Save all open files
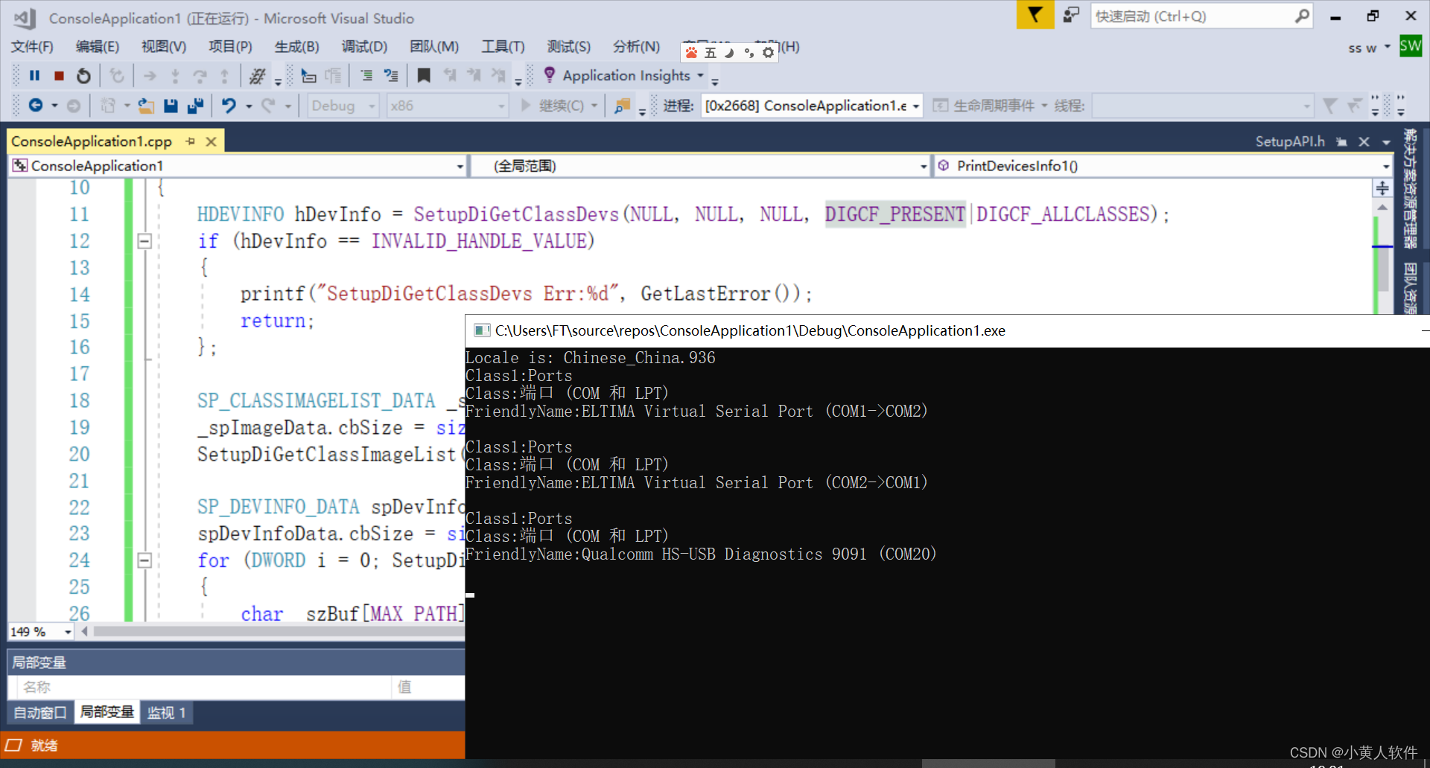Screen dimensions: 1430x768 (x=195, y=106)
